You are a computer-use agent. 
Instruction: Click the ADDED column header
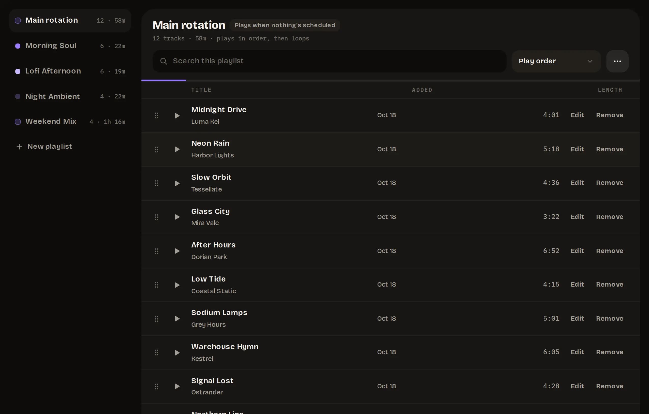coord(422,90)
